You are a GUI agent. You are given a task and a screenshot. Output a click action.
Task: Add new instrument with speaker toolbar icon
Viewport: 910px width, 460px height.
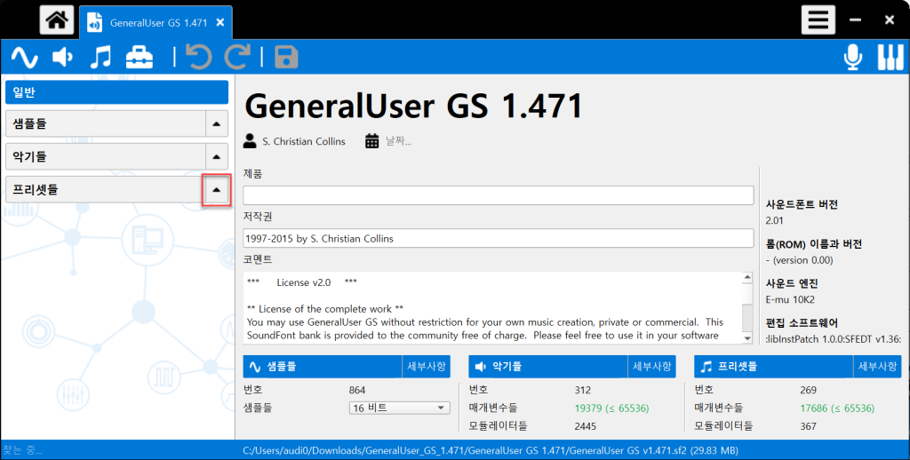point(63,57)
